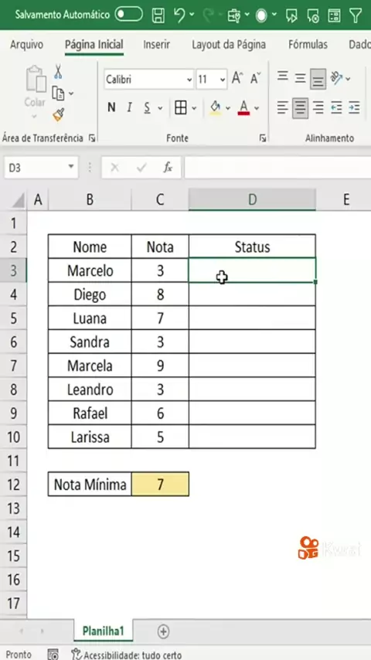Click the Undo arrow icon
The width and height of the screenshot is (371, 660).
[x=179, y=15]
